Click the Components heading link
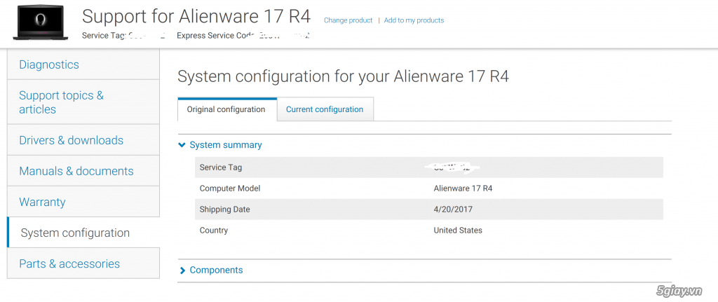 216,270
